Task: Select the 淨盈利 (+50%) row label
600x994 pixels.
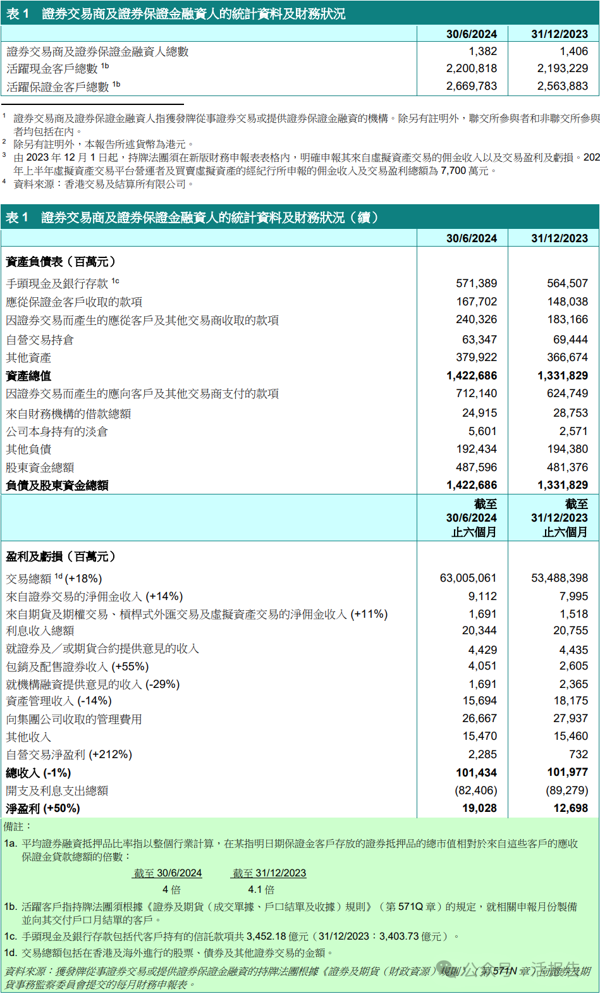Action: point(43,809)
